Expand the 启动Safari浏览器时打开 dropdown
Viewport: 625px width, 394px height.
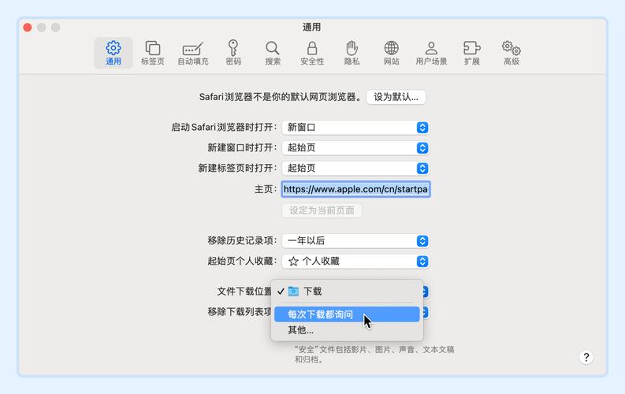(355, 127)
